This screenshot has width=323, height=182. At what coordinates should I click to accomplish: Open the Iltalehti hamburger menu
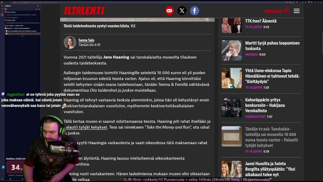297,11
